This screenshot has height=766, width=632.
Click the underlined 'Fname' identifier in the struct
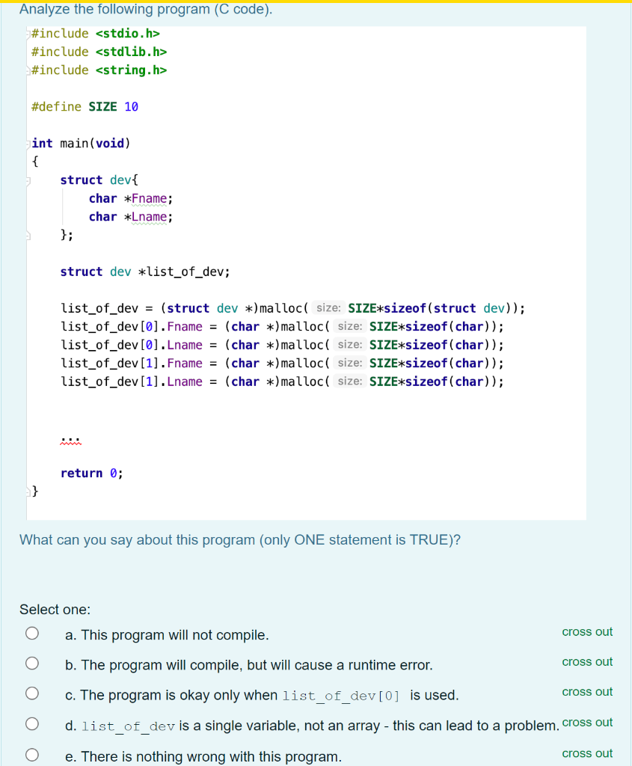point(150,198)
